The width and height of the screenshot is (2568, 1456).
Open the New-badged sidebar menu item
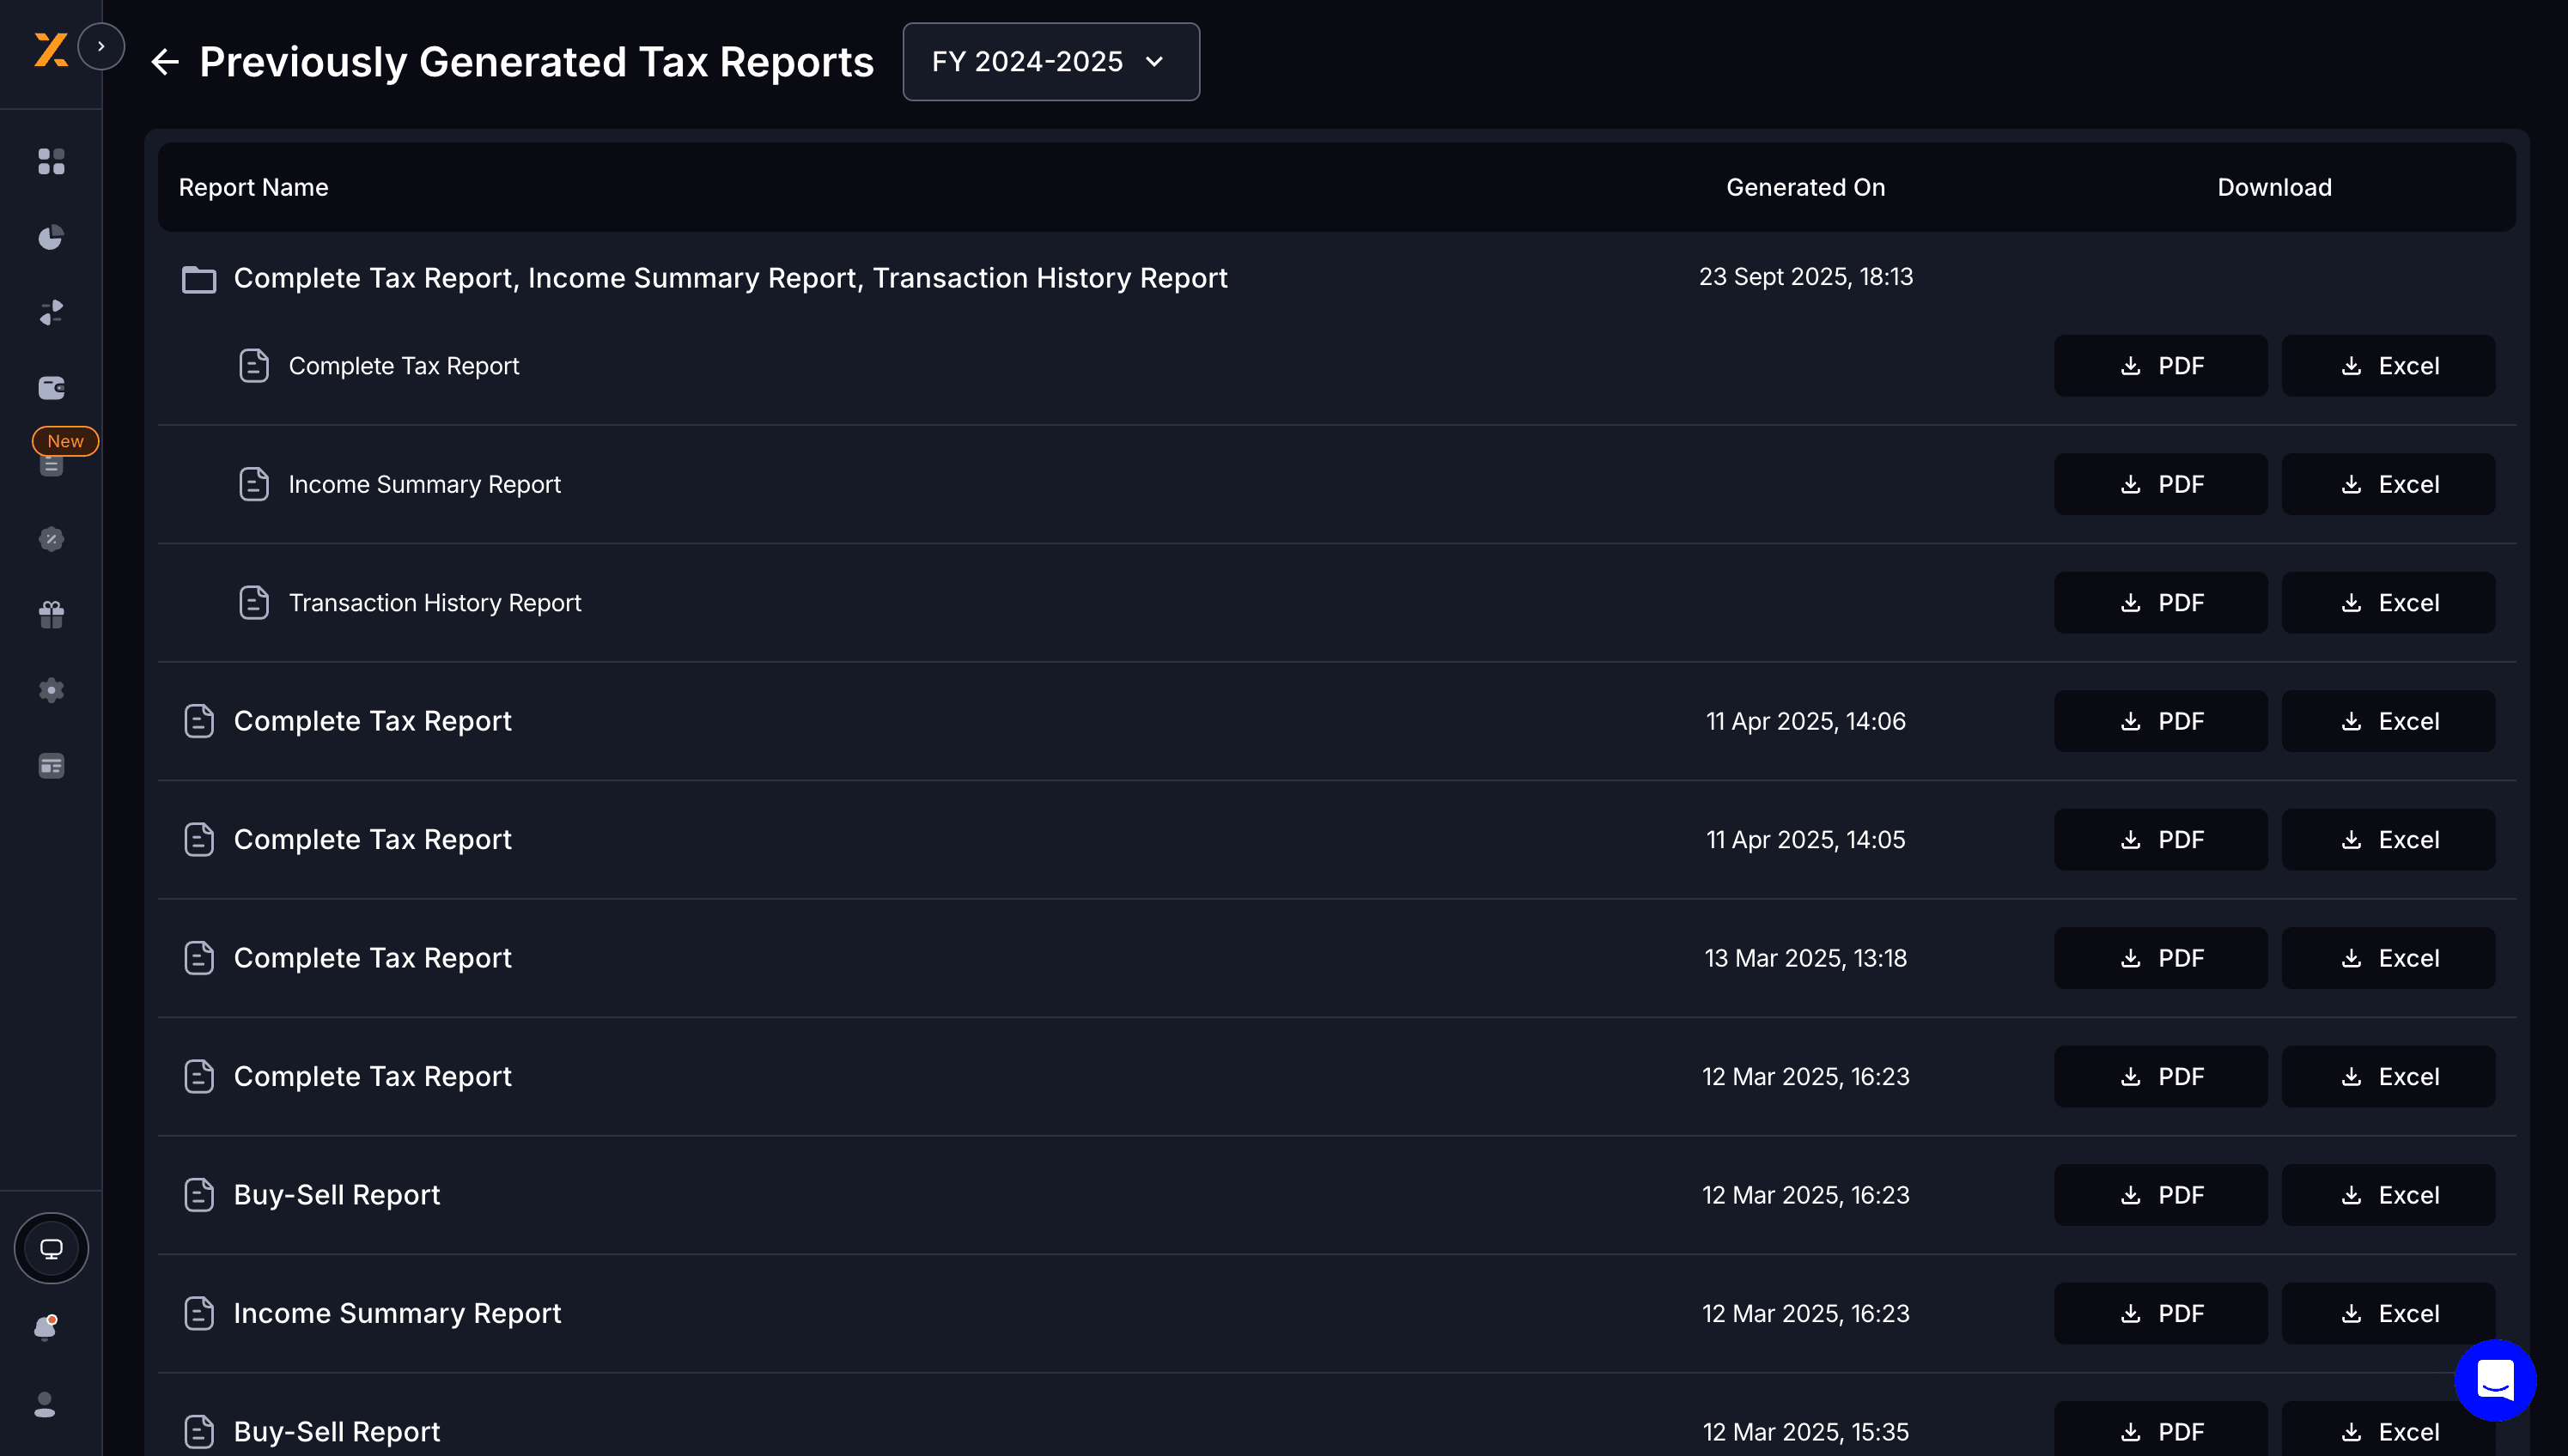coord(51,463)
